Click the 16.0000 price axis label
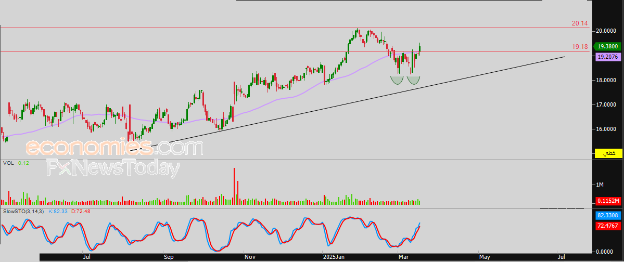The width and height of the screenshot is (624, 262). (x=606, y=129)
